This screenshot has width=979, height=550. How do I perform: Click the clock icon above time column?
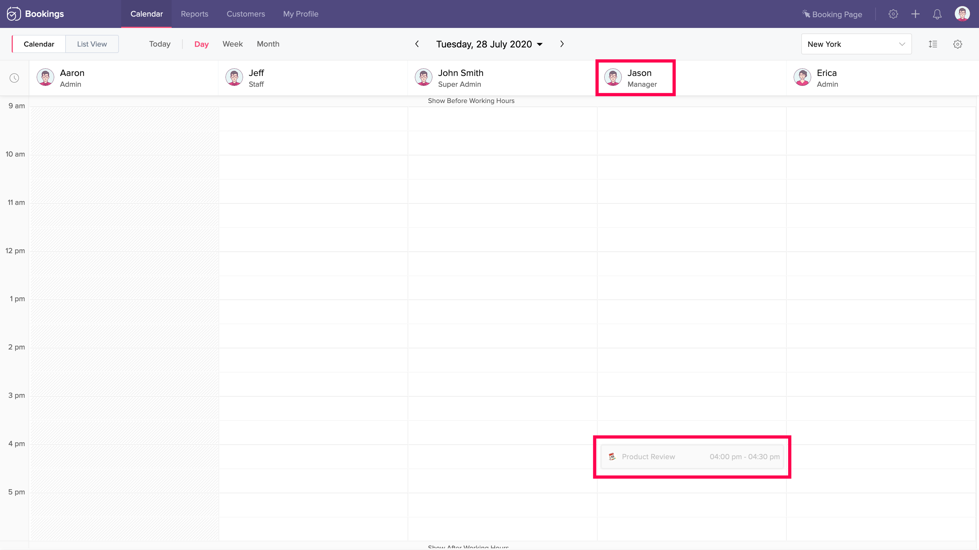(14, 78)
